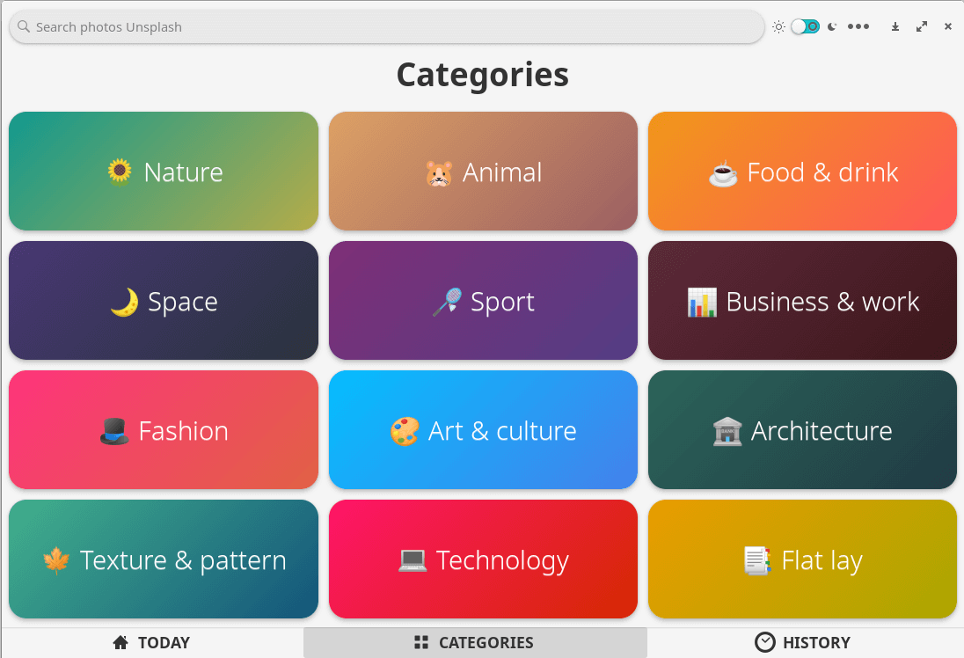This screenshot has height=658, width=964.
Task: Click the sun light-mode icon
Action: click(x=778, y=26)
